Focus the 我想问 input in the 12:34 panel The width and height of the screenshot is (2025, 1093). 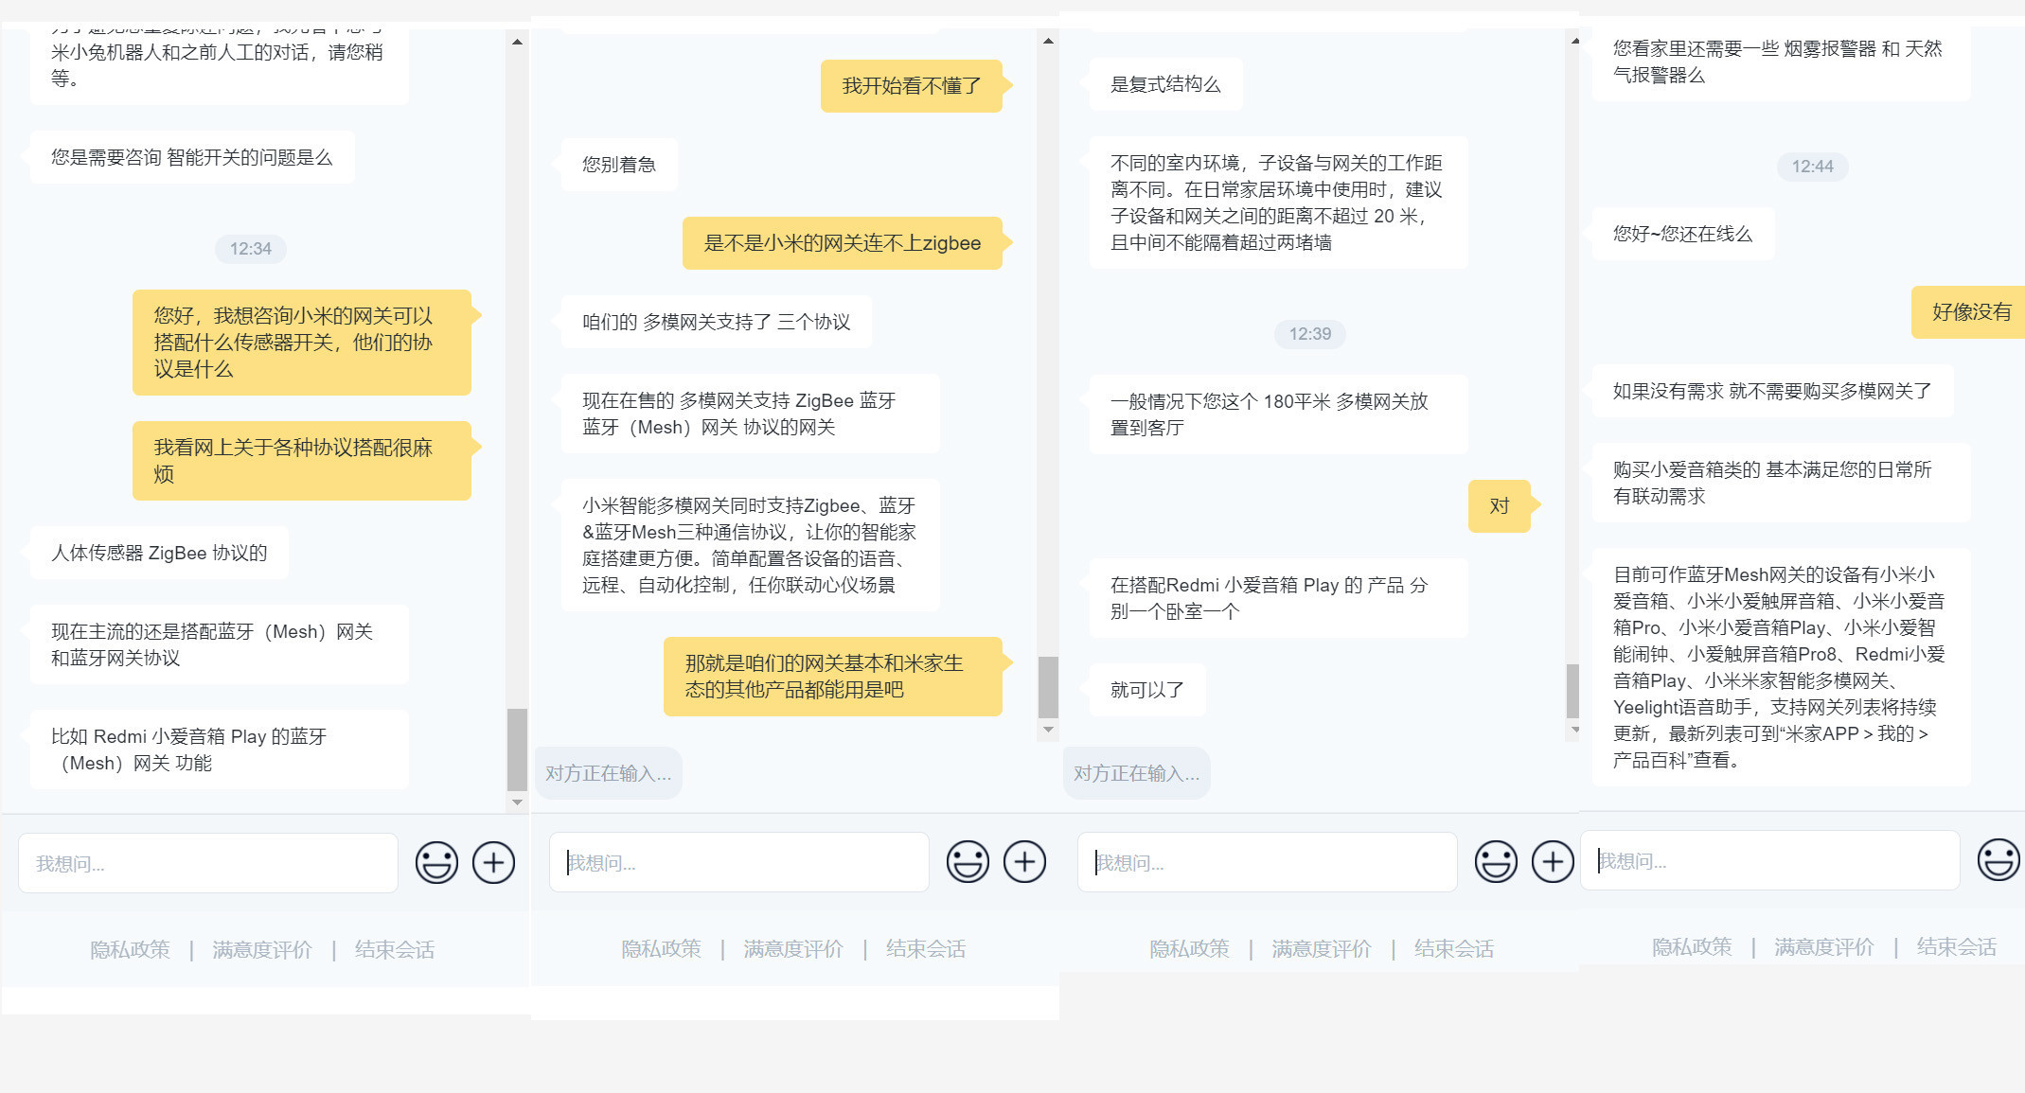coord(208,863)
